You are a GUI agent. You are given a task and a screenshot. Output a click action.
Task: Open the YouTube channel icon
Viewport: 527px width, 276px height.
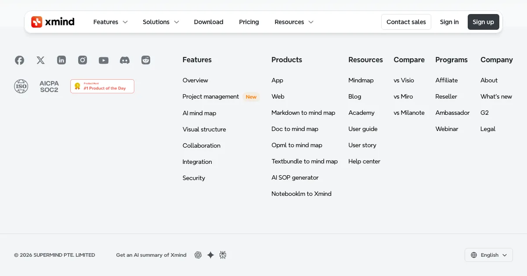point(104,60)
